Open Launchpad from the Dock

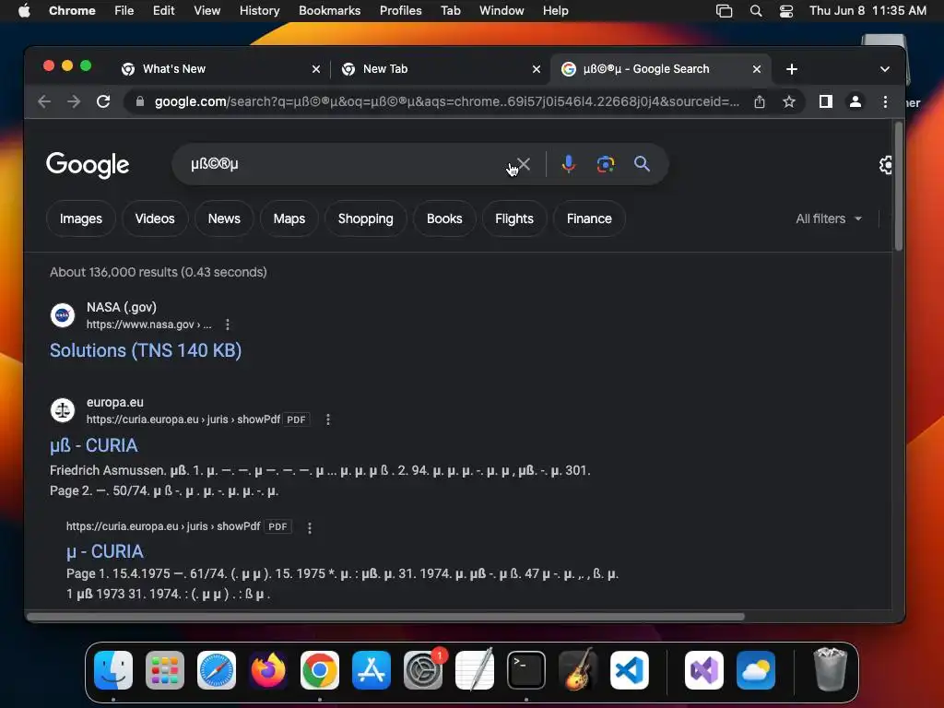[165, 670]
